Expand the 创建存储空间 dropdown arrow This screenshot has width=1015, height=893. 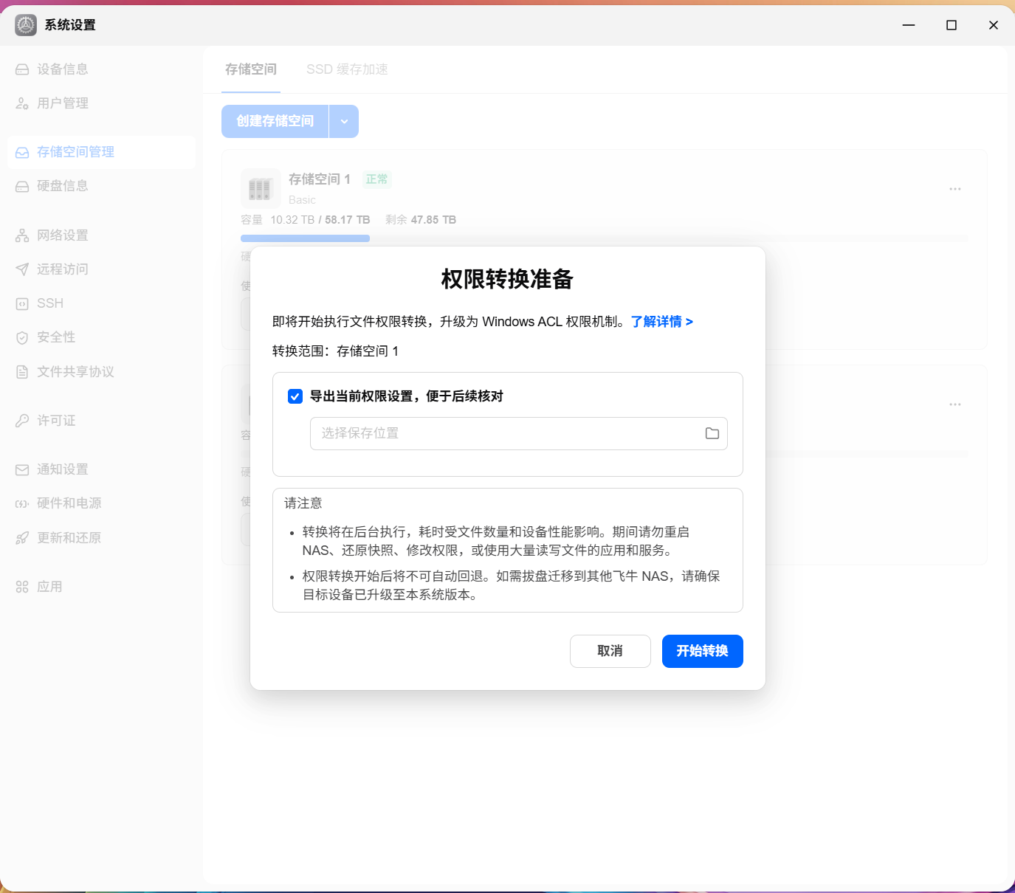pos(344,121)
